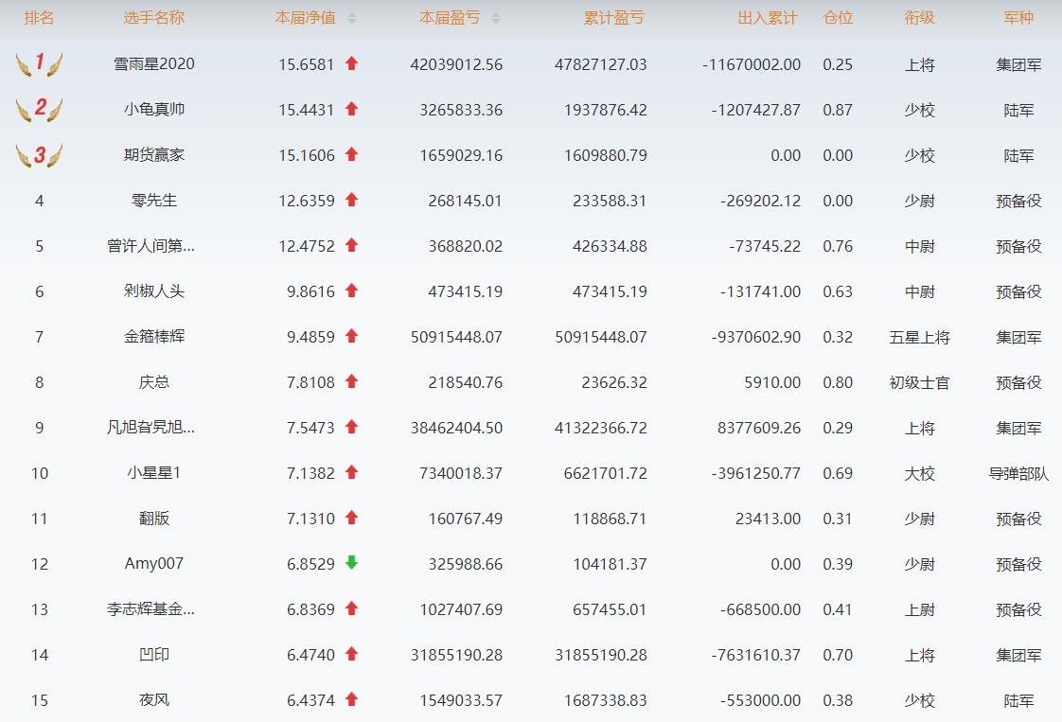Open player 小龟真帅's profile
The image size is (1062, 722).
[x=153, y=110]
